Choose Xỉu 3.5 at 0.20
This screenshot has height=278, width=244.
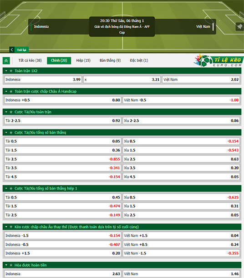click(181, 168)
